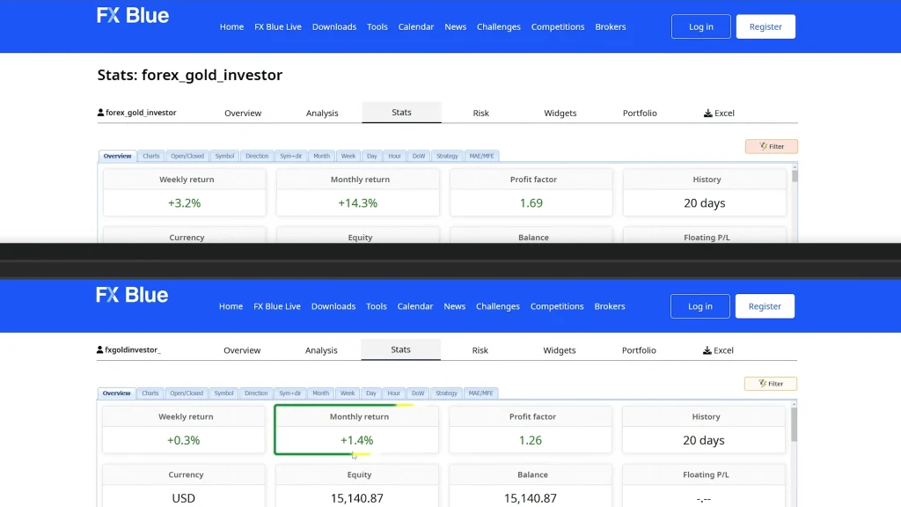
Task: Open the Competitions menu in the top header
Action: coord(557,26)
